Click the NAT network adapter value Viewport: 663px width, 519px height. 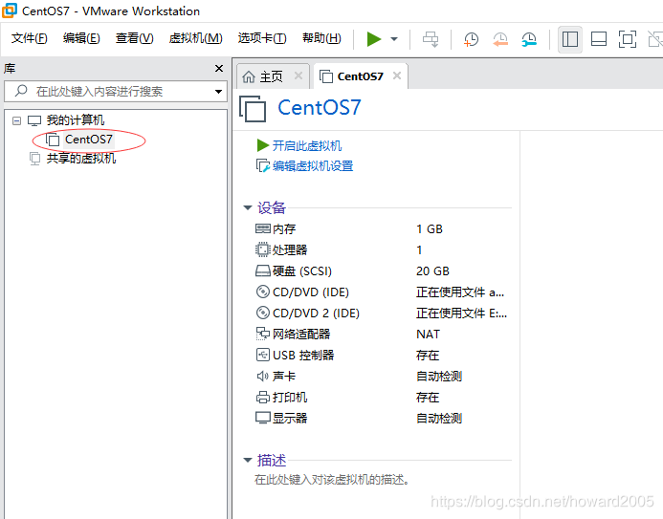tap(428, 334)
